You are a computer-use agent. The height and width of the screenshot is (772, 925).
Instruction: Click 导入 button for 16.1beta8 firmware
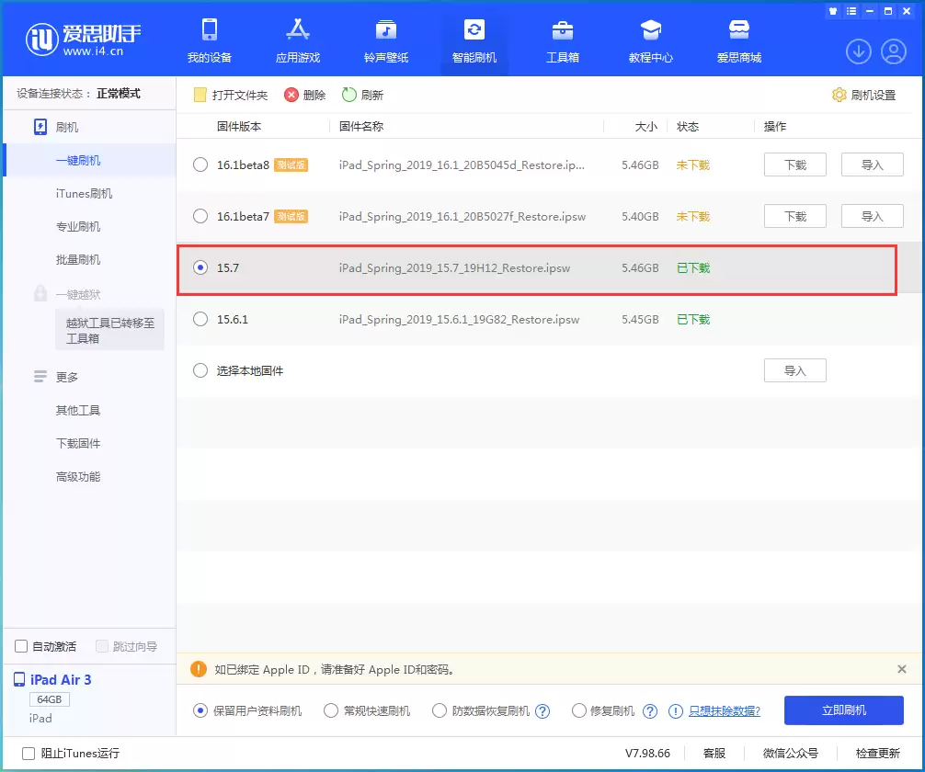coord(872,165)
